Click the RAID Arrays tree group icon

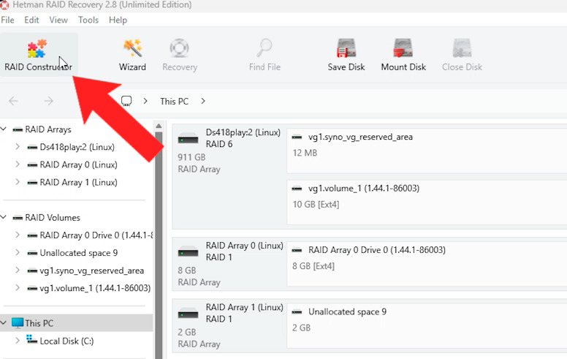(x=18, y=129)
